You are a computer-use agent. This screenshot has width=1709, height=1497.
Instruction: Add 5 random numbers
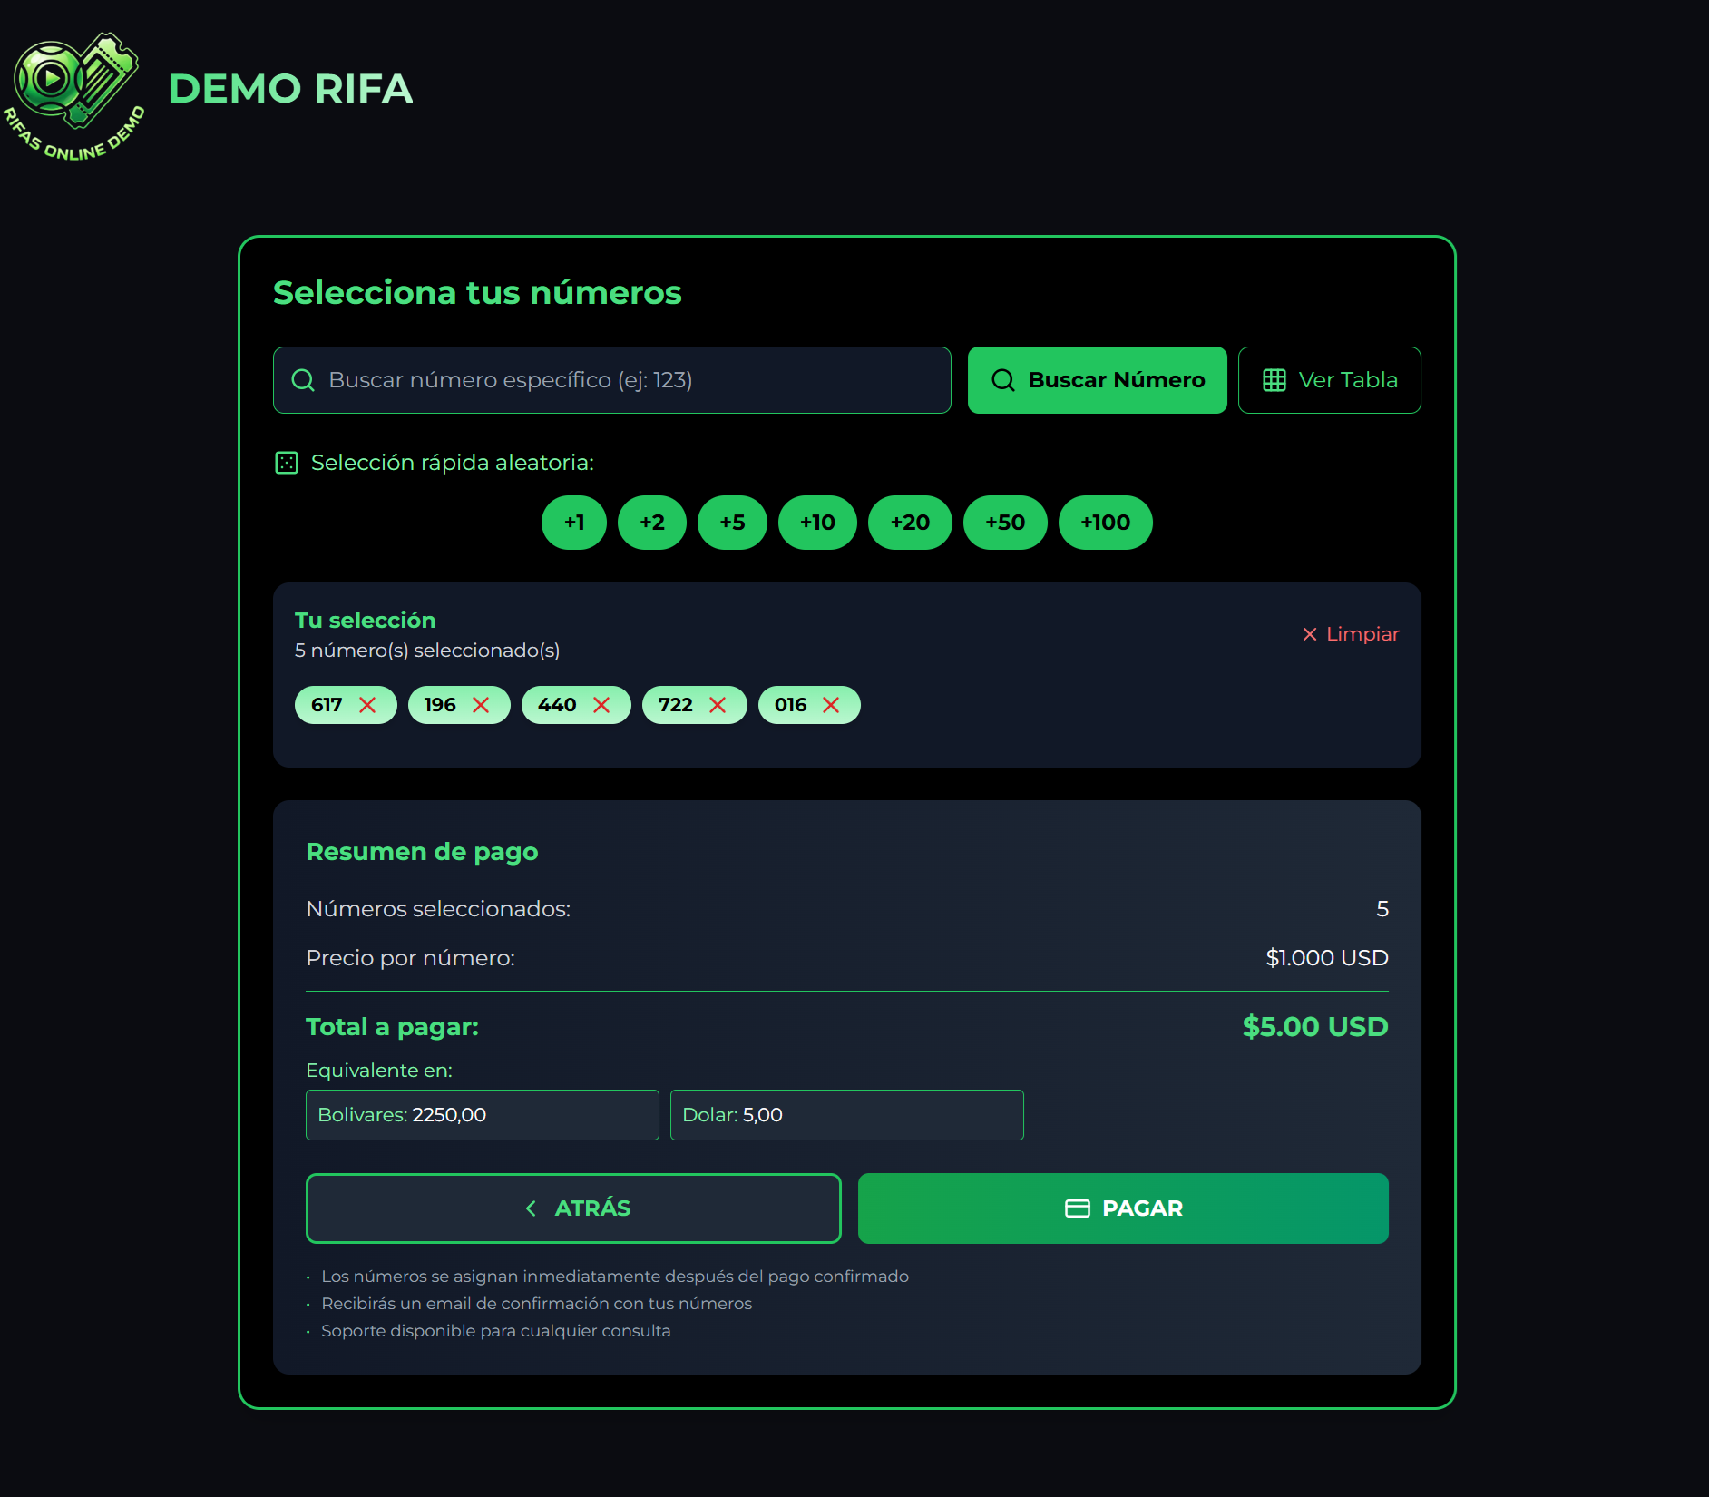[x=732, y=523]
